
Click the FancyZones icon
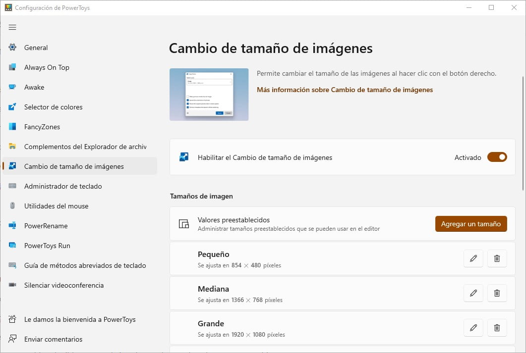[12, 127]
